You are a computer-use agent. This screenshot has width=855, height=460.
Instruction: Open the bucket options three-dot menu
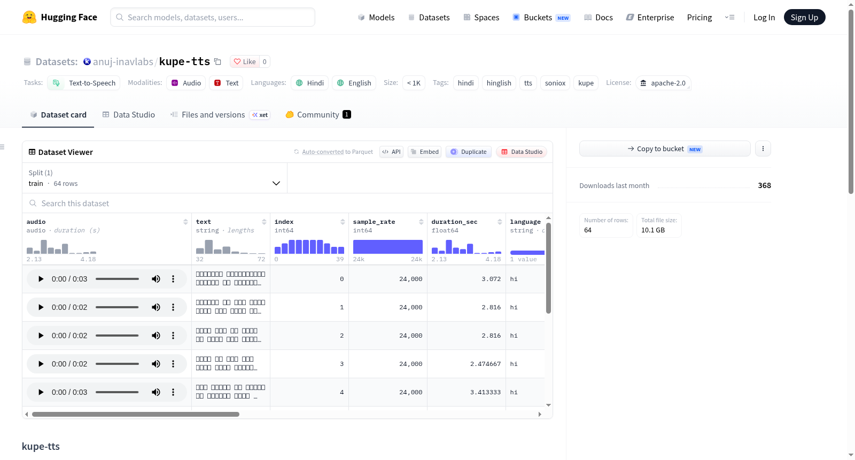(763, 149)
